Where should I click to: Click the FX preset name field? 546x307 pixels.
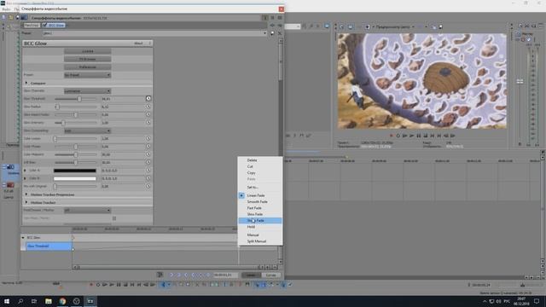(x=154, y=33)
